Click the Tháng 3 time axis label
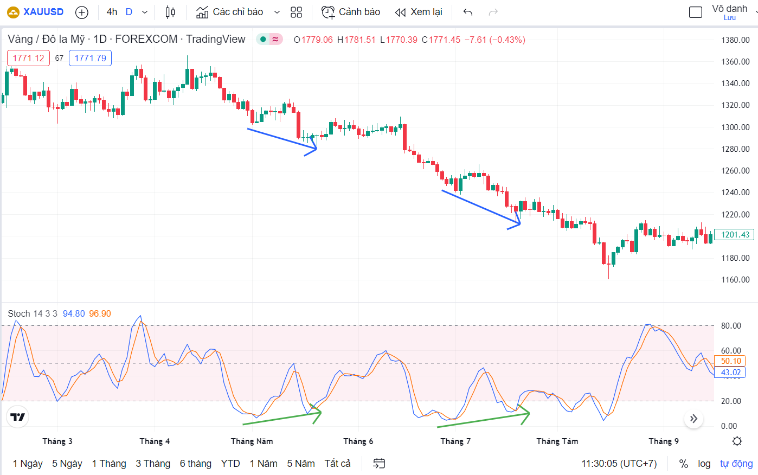758x475 pixels. coord(57,441)
